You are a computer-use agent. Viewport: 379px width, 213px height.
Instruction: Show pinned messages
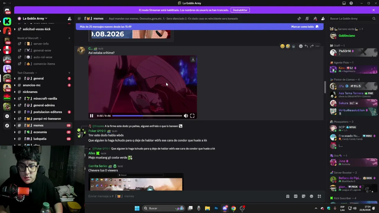point(315,19)
